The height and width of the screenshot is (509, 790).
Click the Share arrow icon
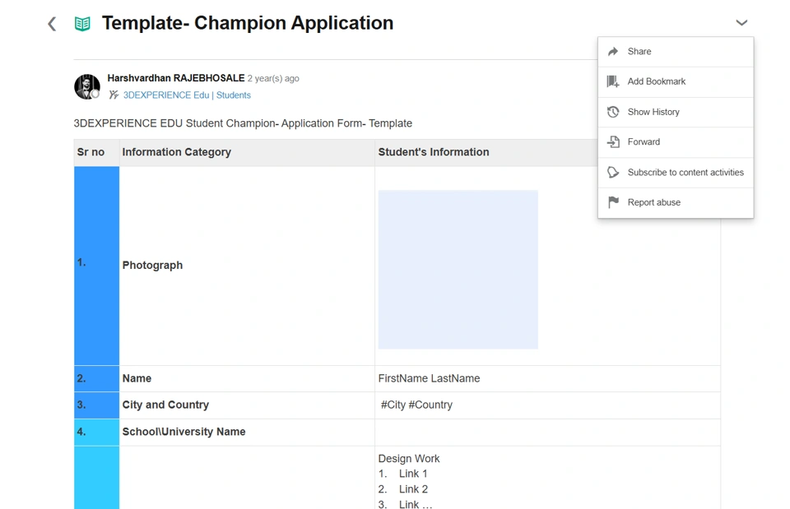click(613, 52)
